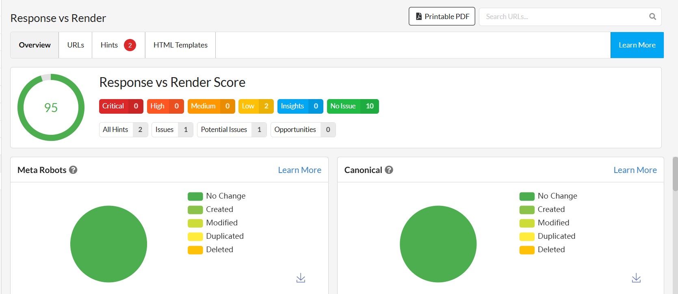The image size is (678, 294).
Task: Filter by Medium severity badge
Action: point(211,106)
